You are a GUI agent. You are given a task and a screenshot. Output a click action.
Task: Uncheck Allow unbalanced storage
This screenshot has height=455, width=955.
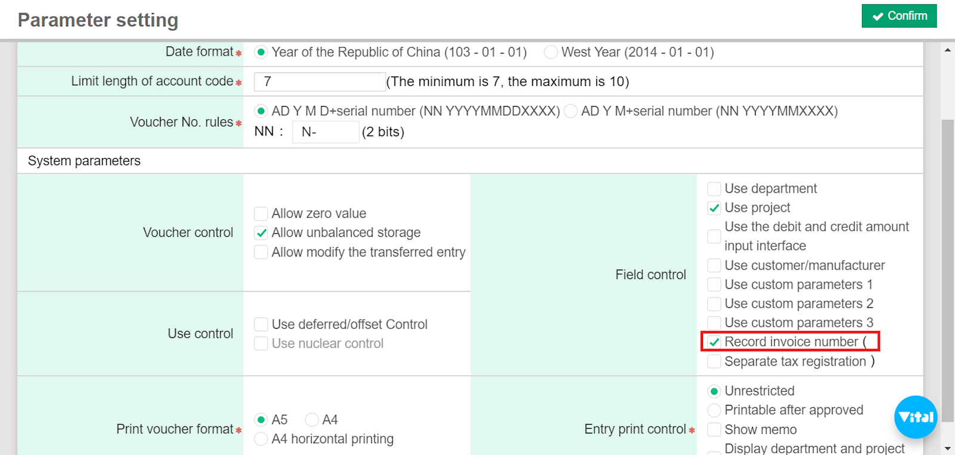(x=261, y=233)
